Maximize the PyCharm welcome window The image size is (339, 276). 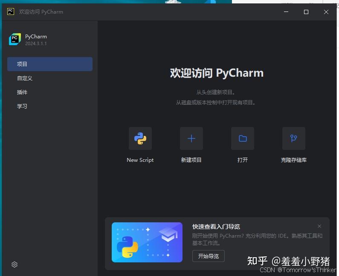pyautogui.click(x=306, y=12)
